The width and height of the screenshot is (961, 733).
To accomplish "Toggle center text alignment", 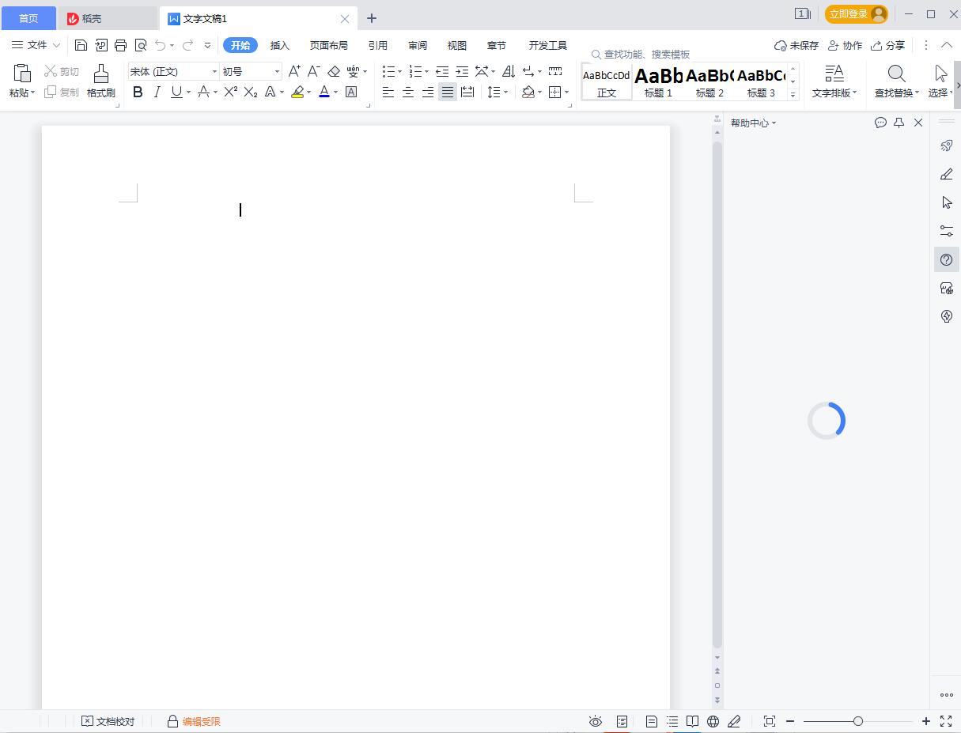I will pos(408,92).
